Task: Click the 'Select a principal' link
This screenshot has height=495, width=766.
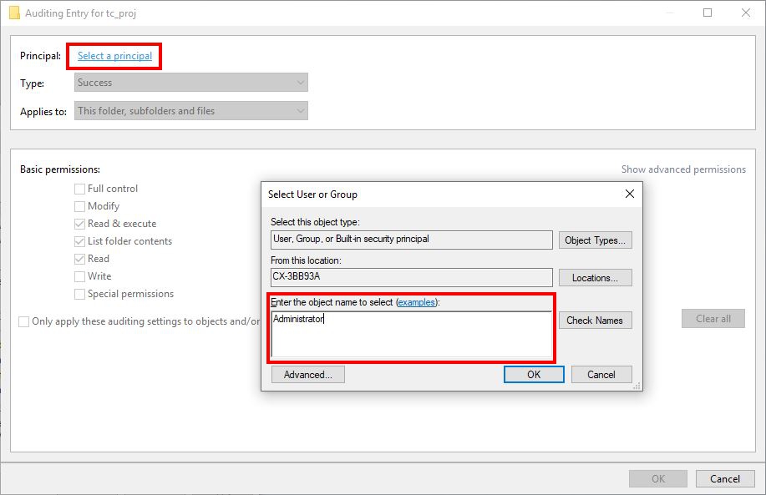Action: click(x=114, y=56)
